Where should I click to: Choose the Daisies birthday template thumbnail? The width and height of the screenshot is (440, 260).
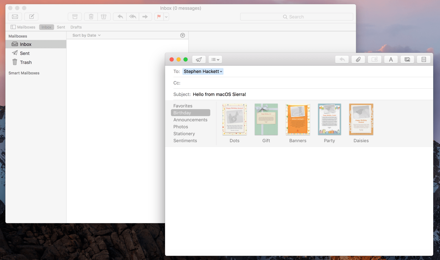point(361,119)
